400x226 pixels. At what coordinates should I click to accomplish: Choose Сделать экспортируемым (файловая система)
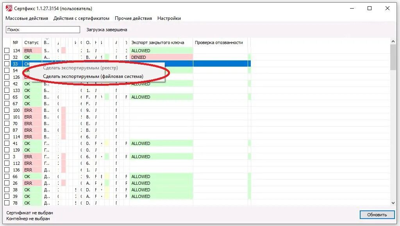pos(93,76)
